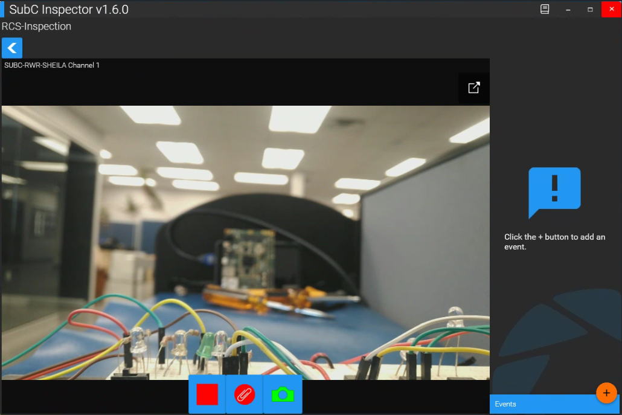The image size is (622, 415).
Task: Expand the Events panel bar
Action: click(x=543, y=404)
